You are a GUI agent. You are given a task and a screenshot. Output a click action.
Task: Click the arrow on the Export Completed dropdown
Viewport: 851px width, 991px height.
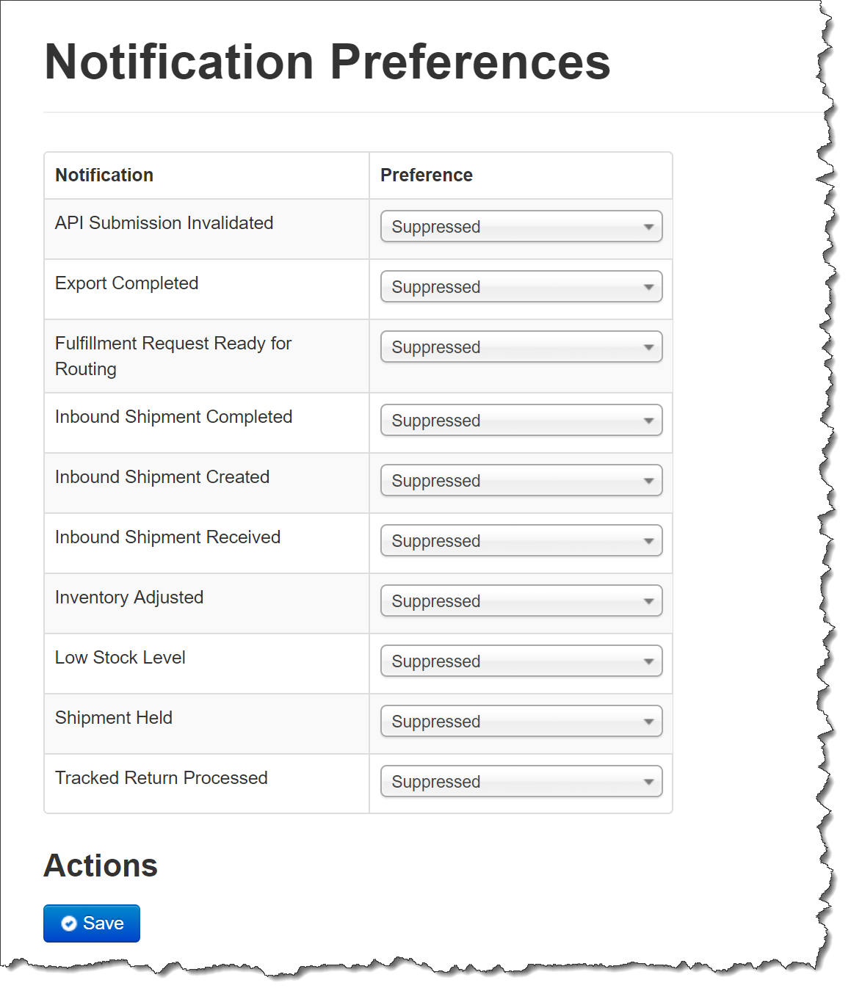coord(648,287)
